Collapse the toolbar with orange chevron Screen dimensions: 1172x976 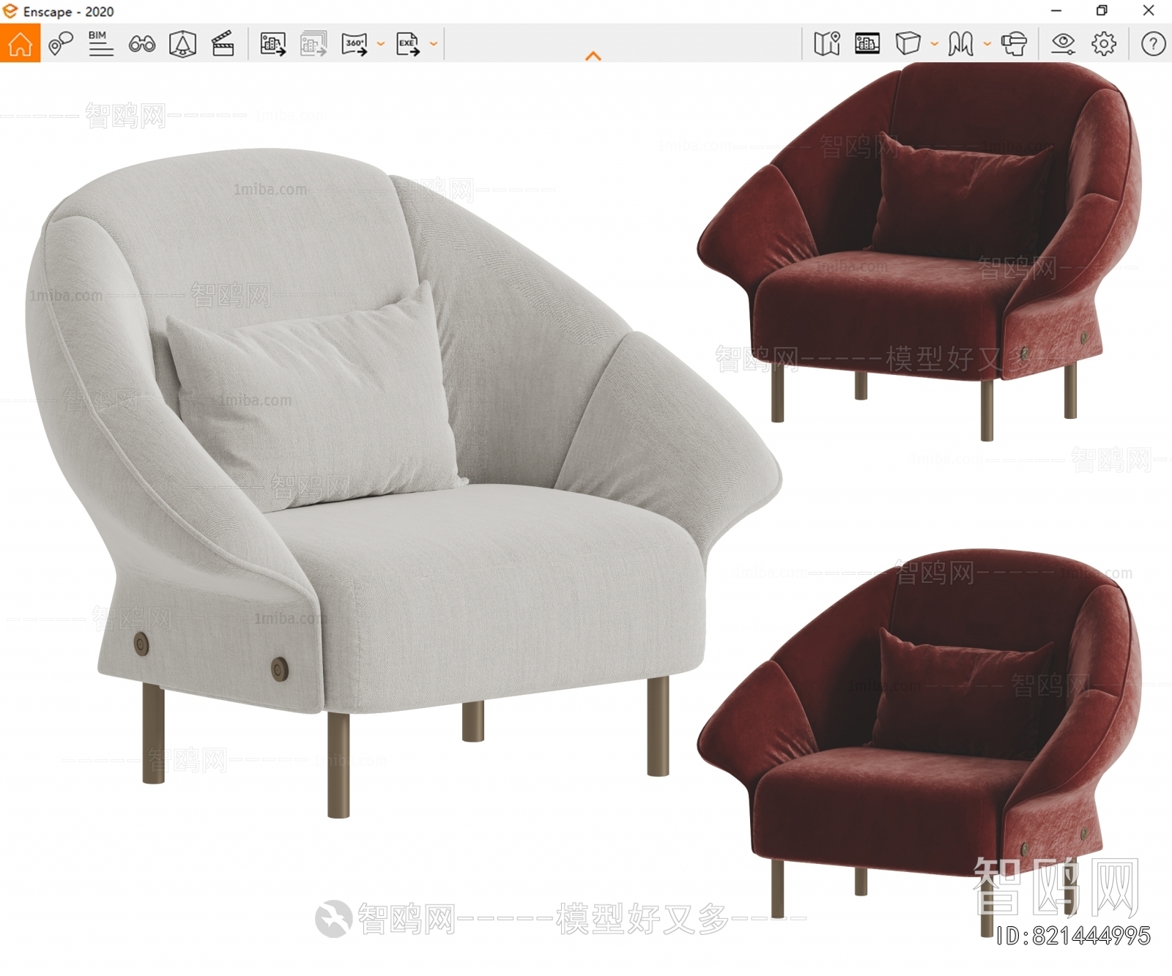coord(593,56)
